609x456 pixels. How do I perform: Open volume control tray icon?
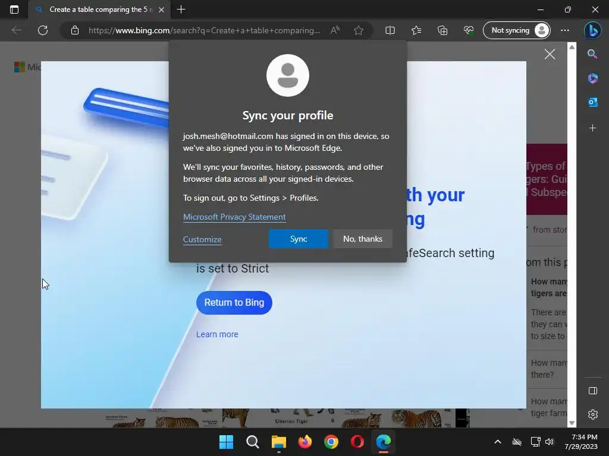tap(549, 442)
